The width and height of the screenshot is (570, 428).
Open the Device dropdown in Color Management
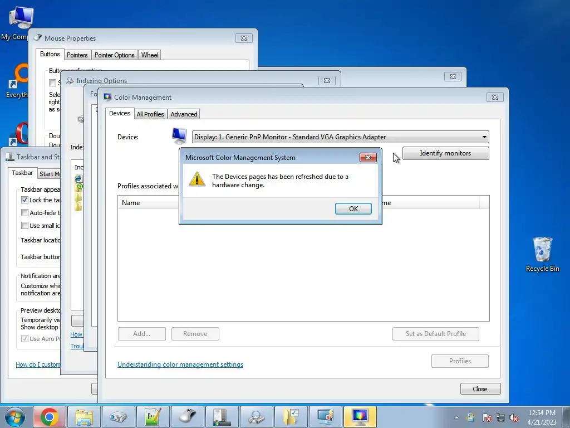(340, 137)
